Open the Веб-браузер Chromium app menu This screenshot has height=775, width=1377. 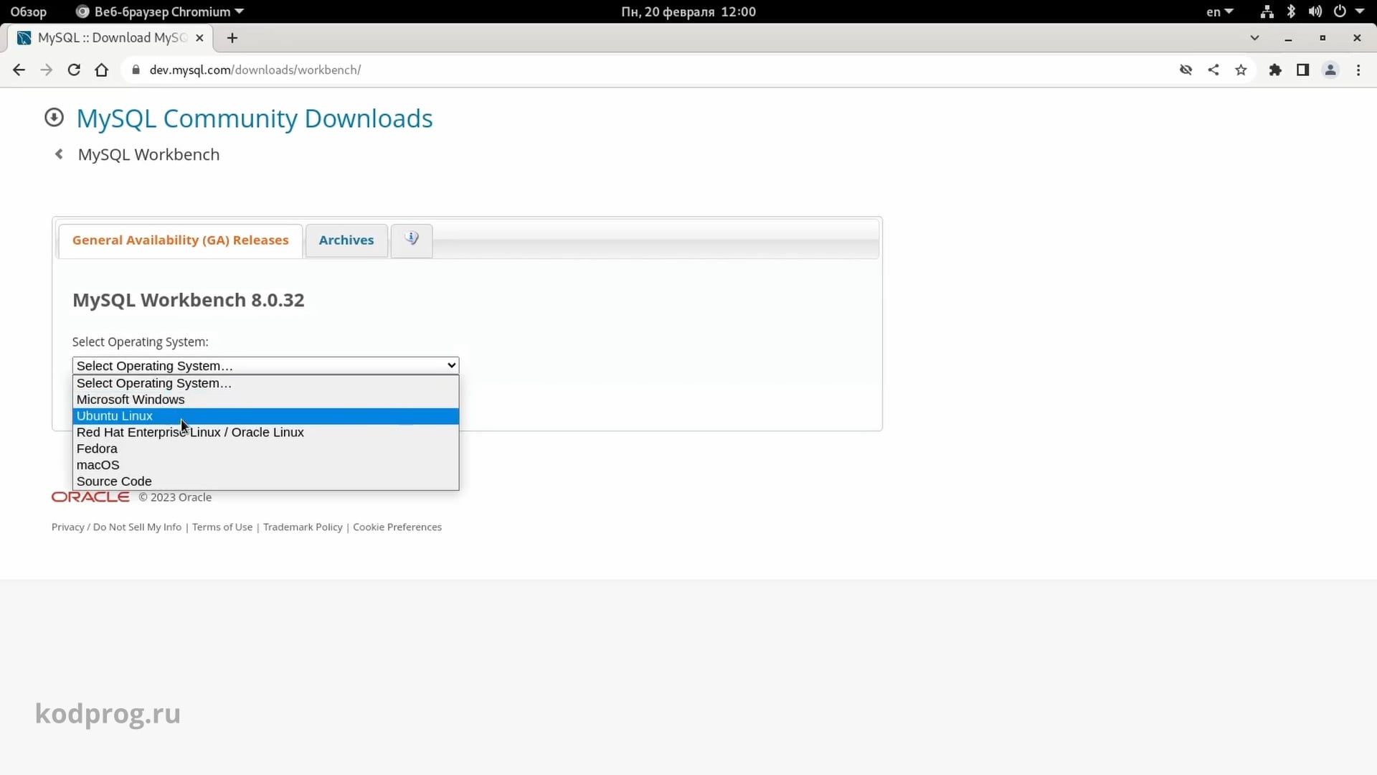[x=160, y=11]
